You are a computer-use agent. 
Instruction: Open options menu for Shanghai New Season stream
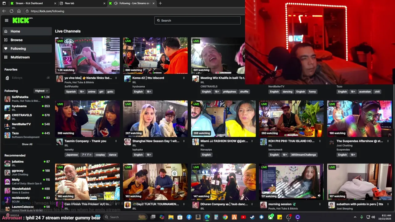tap(184, 141)
